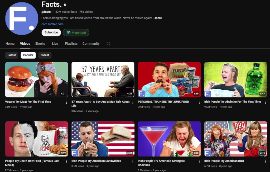Click the @facts channel handle
The image size is (270, 172).
point(46,12)
